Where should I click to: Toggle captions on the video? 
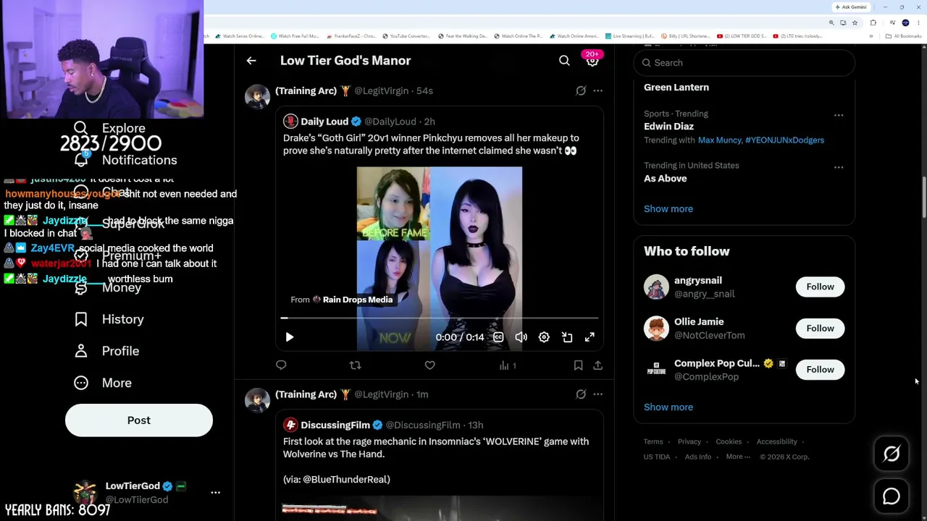pyautogui.click(x=498, y=337)
